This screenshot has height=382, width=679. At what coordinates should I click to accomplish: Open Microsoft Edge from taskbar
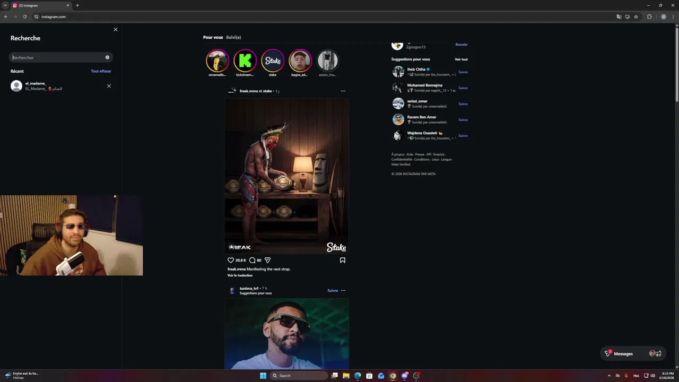[x=358, y=376]
